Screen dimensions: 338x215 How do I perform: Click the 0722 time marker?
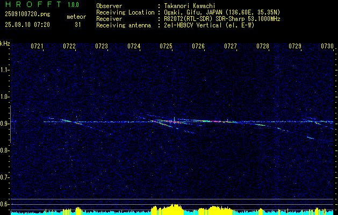coord(69,46)
